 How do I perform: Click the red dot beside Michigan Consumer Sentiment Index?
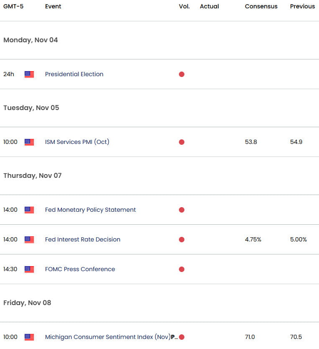[181, 337]
